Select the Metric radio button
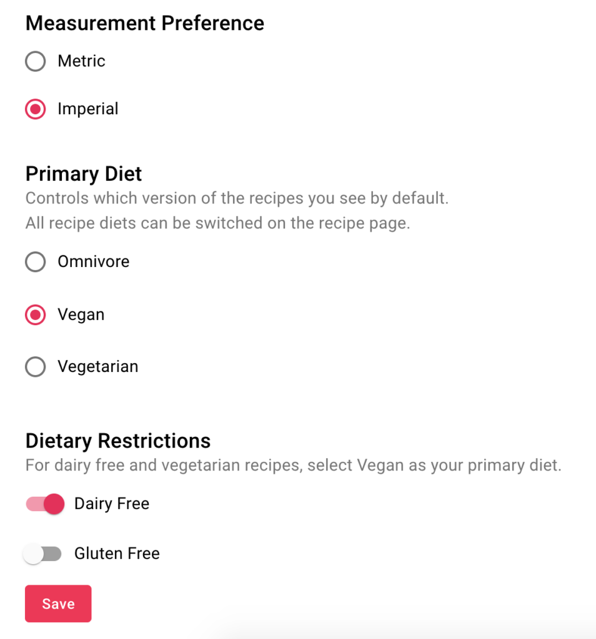The width and height of the screenshot is (596, 639). 36,62
